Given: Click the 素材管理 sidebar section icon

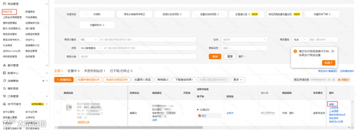Looking at the screenshot, I should 4,65.
